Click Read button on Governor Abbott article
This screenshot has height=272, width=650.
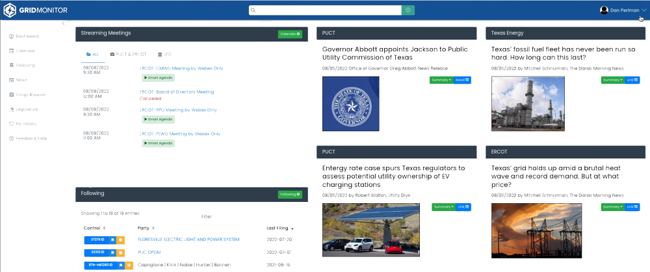462,80
